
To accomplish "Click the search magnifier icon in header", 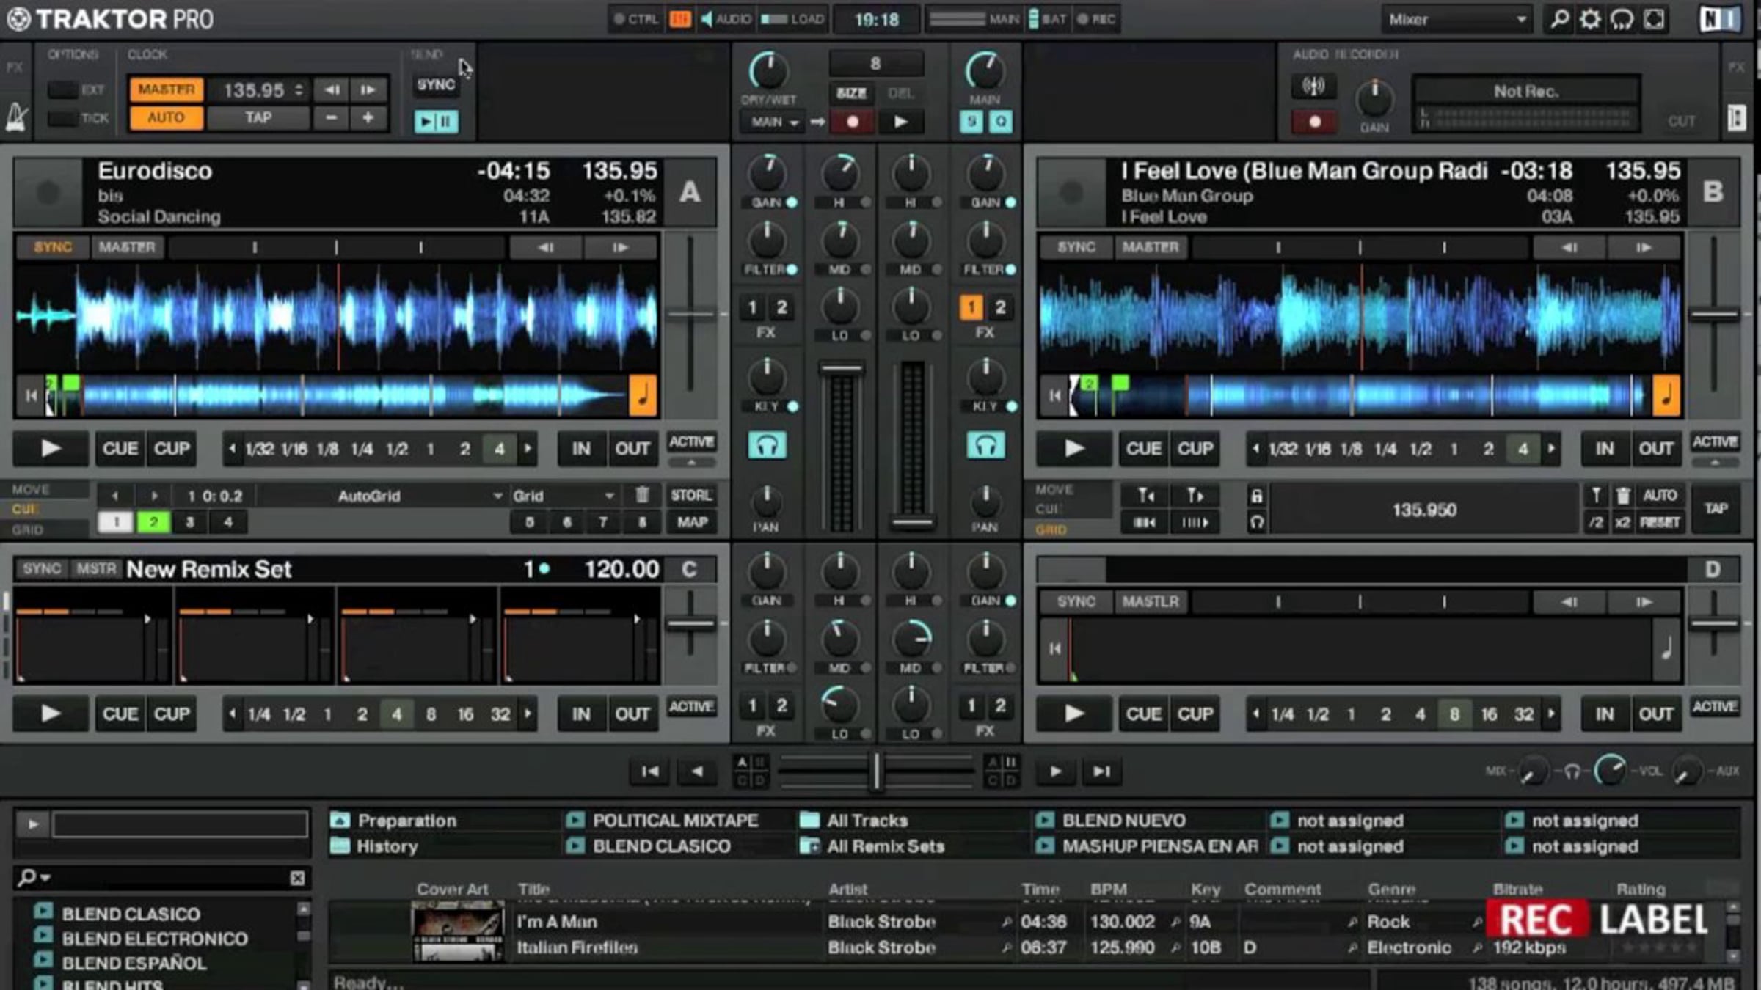I will tap(1558, 19).
